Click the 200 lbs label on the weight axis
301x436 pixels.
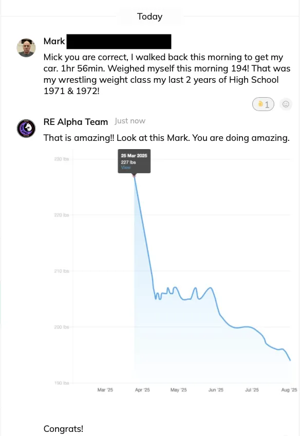tap(61, 327)
